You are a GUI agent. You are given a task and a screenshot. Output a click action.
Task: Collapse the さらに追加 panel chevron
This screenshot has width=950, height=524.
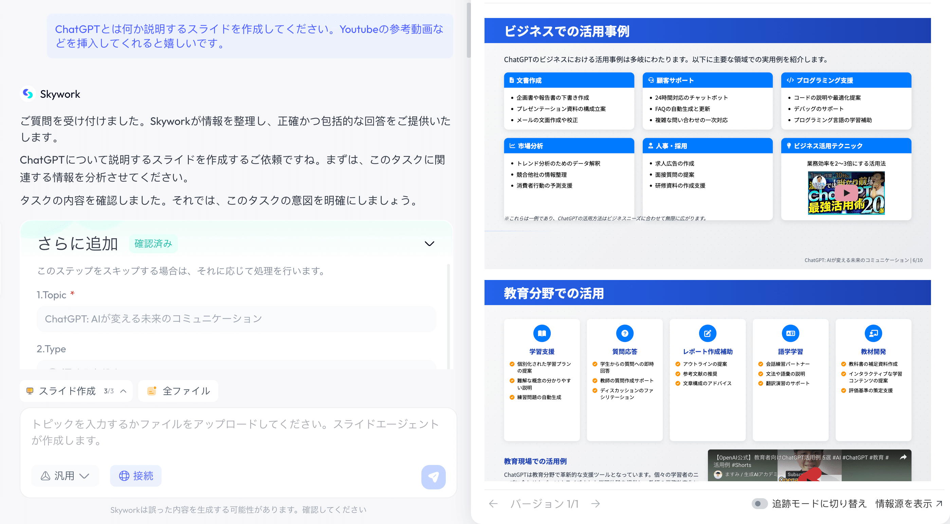(429, 244)
